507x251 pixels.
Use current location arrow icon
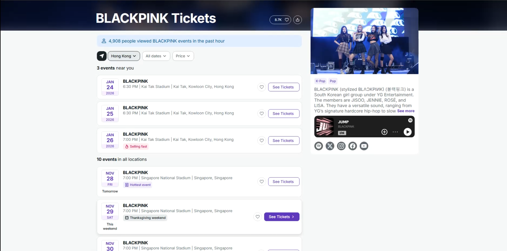102,56
